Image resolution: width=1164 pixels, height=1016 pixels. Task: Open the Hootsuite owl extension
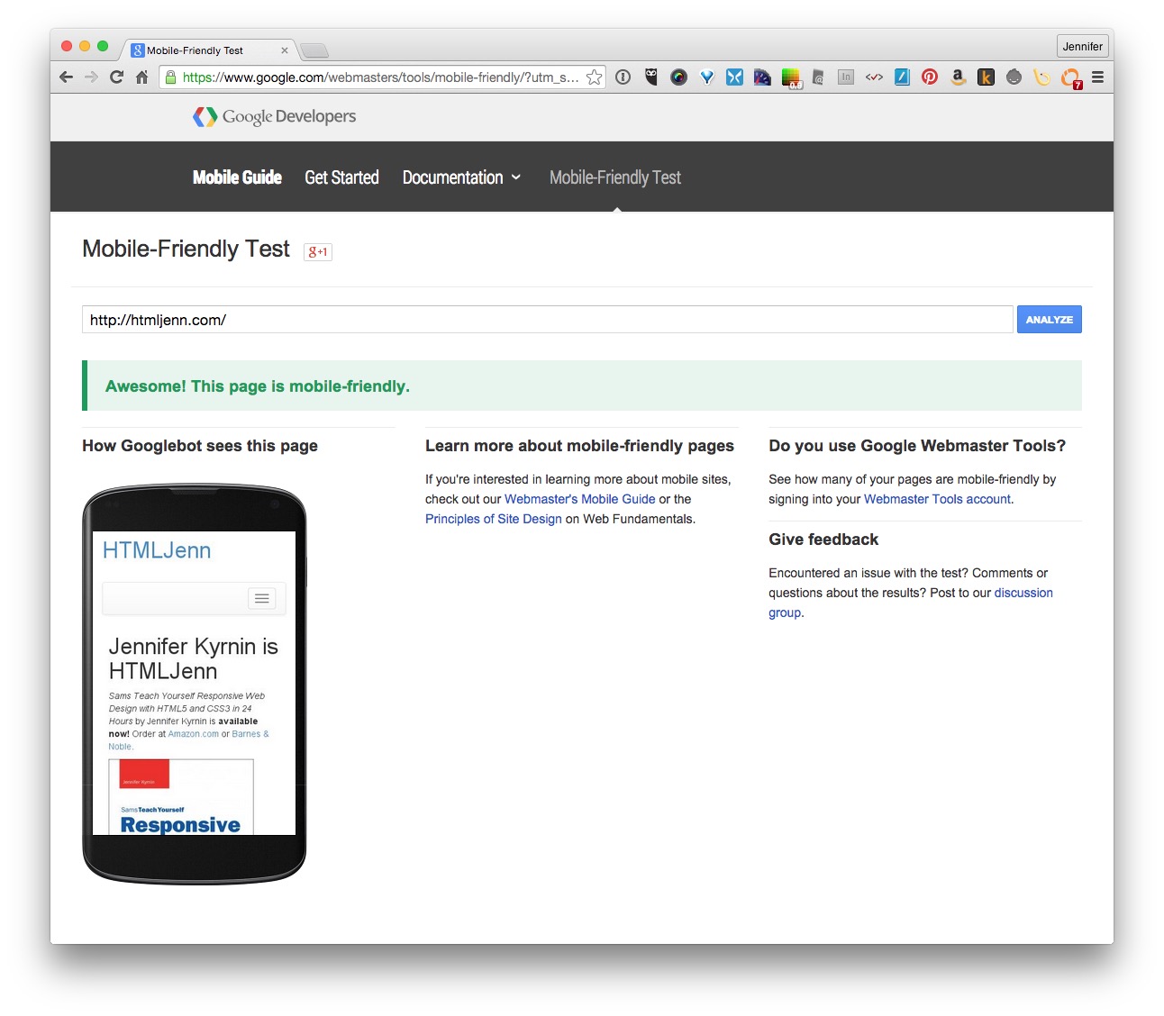coord(651,77)
